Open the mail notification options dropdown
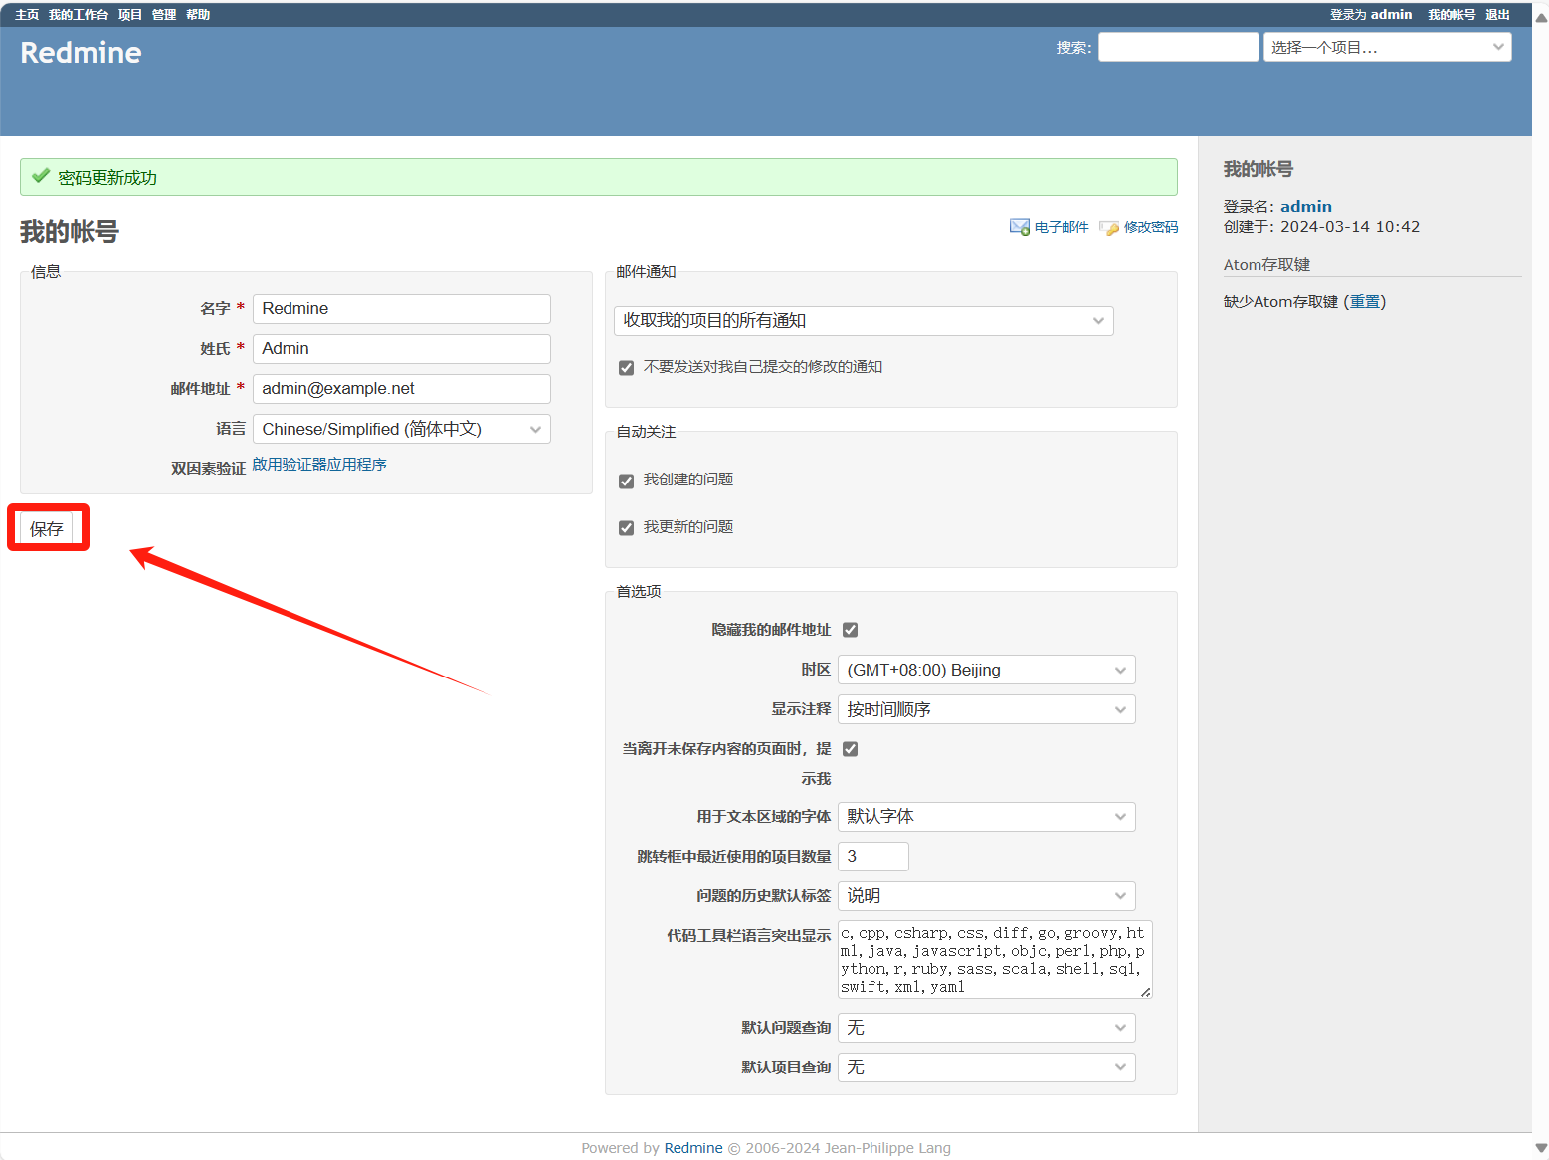 click(863, 321)
